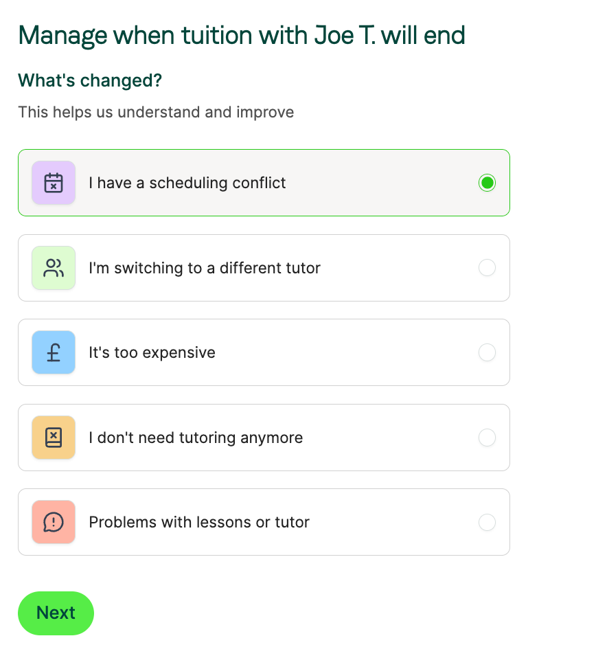
Task: Click the purple calendar-cancel icon
Action: click(54, 183)
